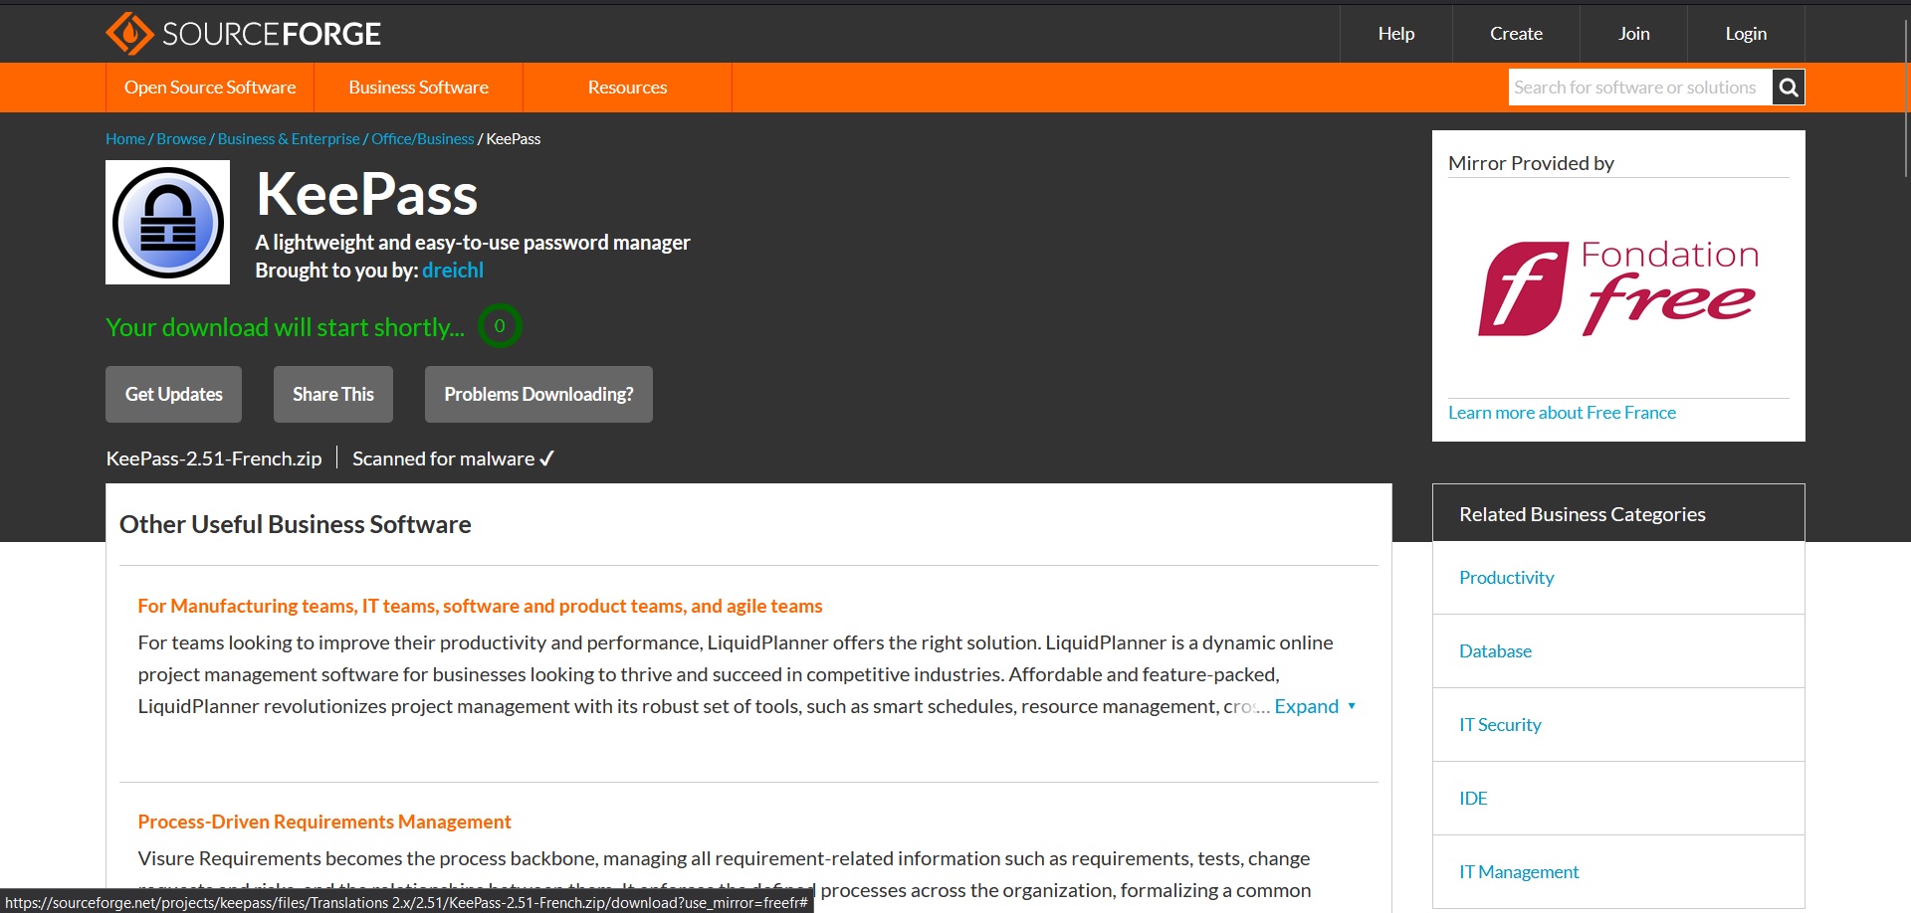This screenshot has height=913, width=1911.
Task: Click the KeePass padlock project icon
Action: 168,223
